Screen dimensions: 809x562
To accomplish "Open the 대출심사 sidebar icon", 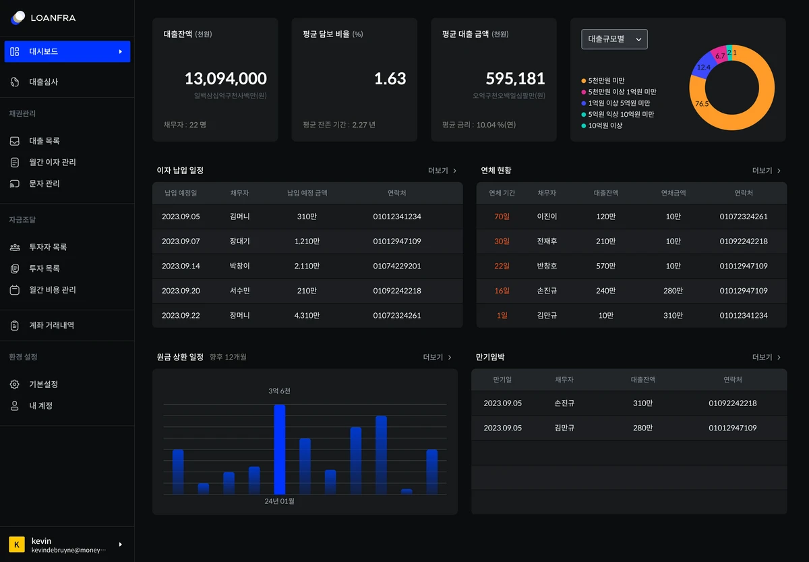I will click(15, 82).
